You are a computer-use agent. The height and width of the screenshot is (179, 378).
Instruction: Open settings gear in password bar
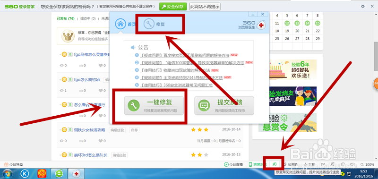point(363,7)
